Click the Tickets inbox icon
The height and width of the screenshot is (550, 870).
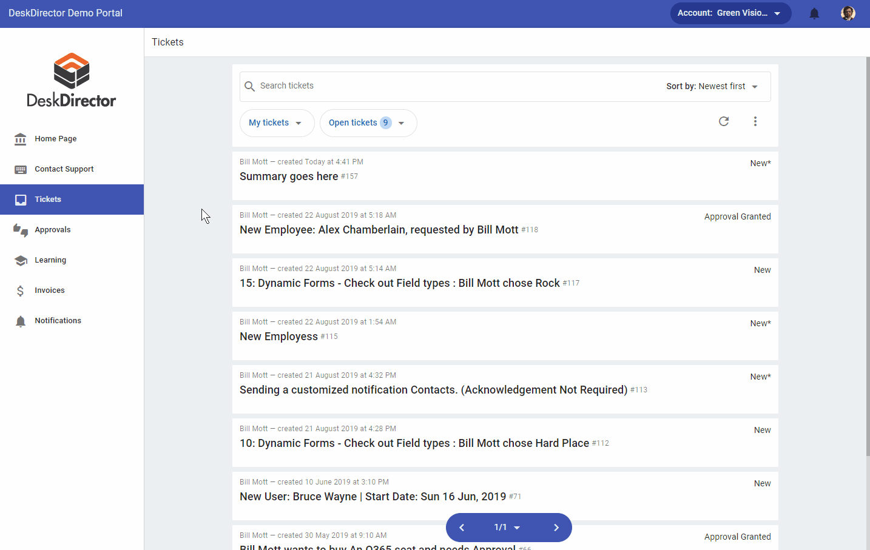point(21,200)
